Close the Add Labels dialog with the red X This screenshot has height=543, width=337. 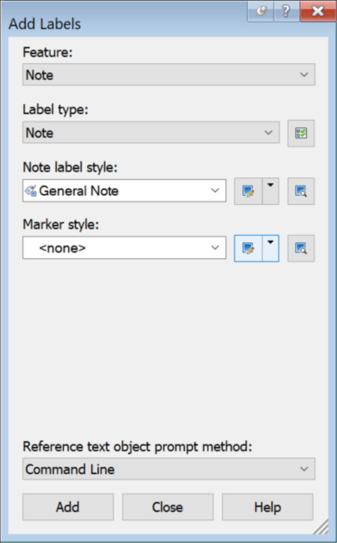pos(318,12)
